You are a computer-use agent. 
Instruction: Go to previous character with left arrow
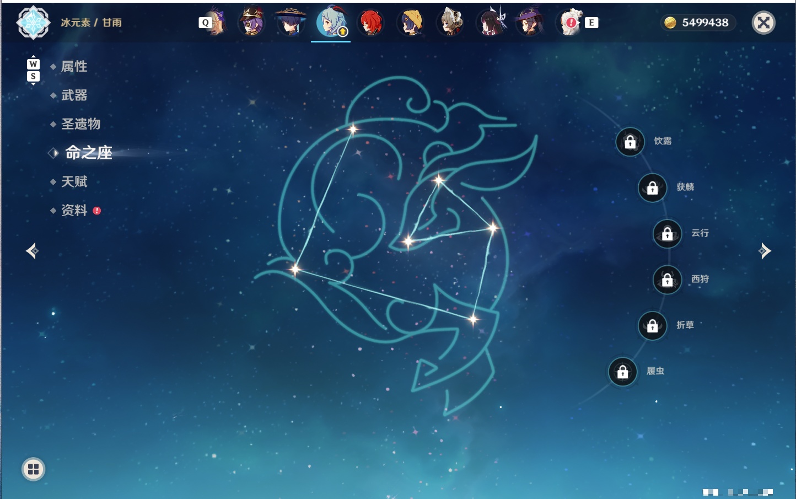pyautogui.click(x=33, y=251)
